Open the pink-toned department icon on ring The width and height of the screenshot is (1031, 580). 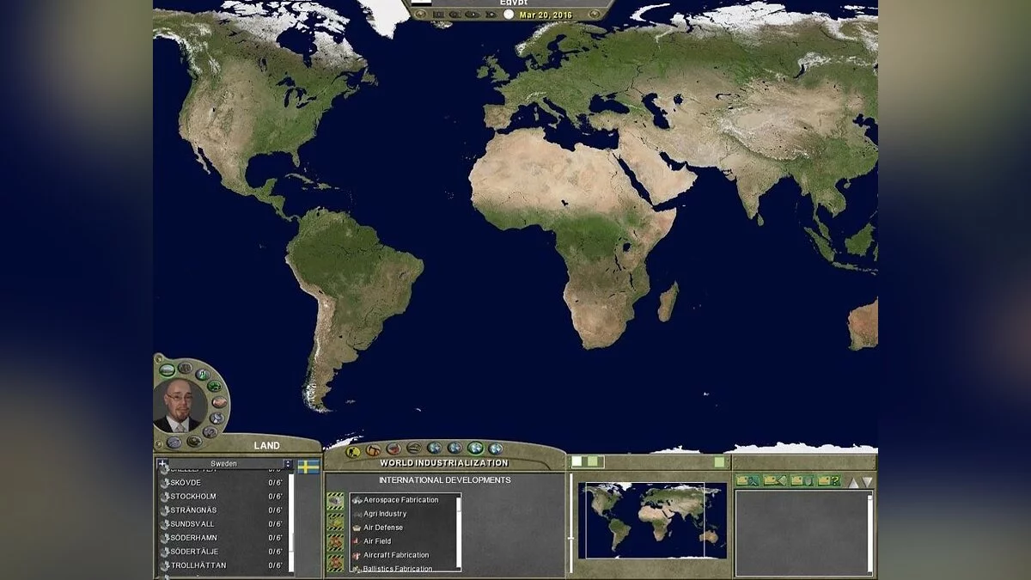click(220, 402)
